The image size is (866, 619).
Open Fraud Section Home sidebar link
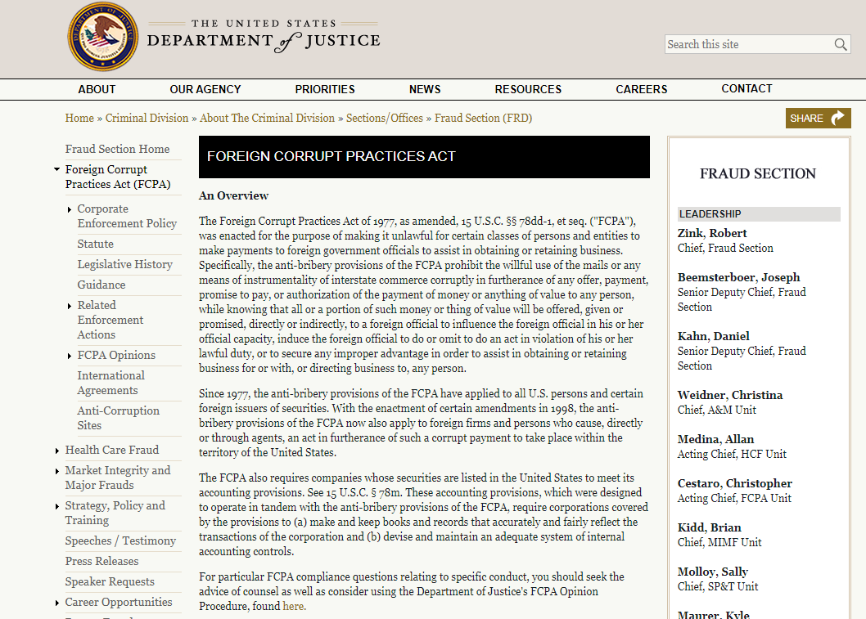117,149
